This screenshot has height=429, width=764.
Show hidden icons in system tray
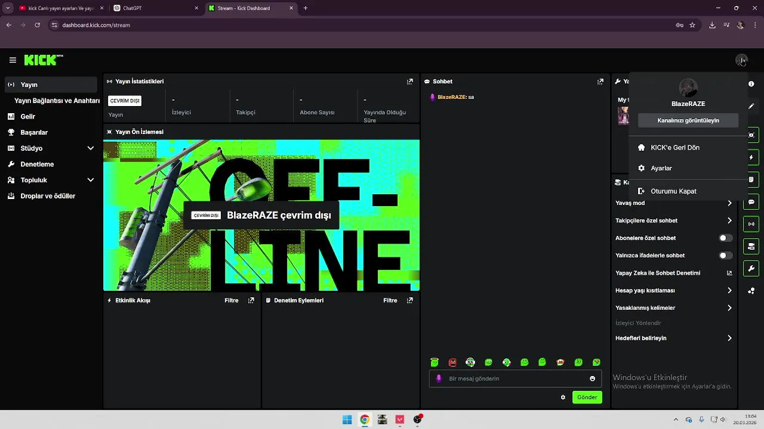676,419
